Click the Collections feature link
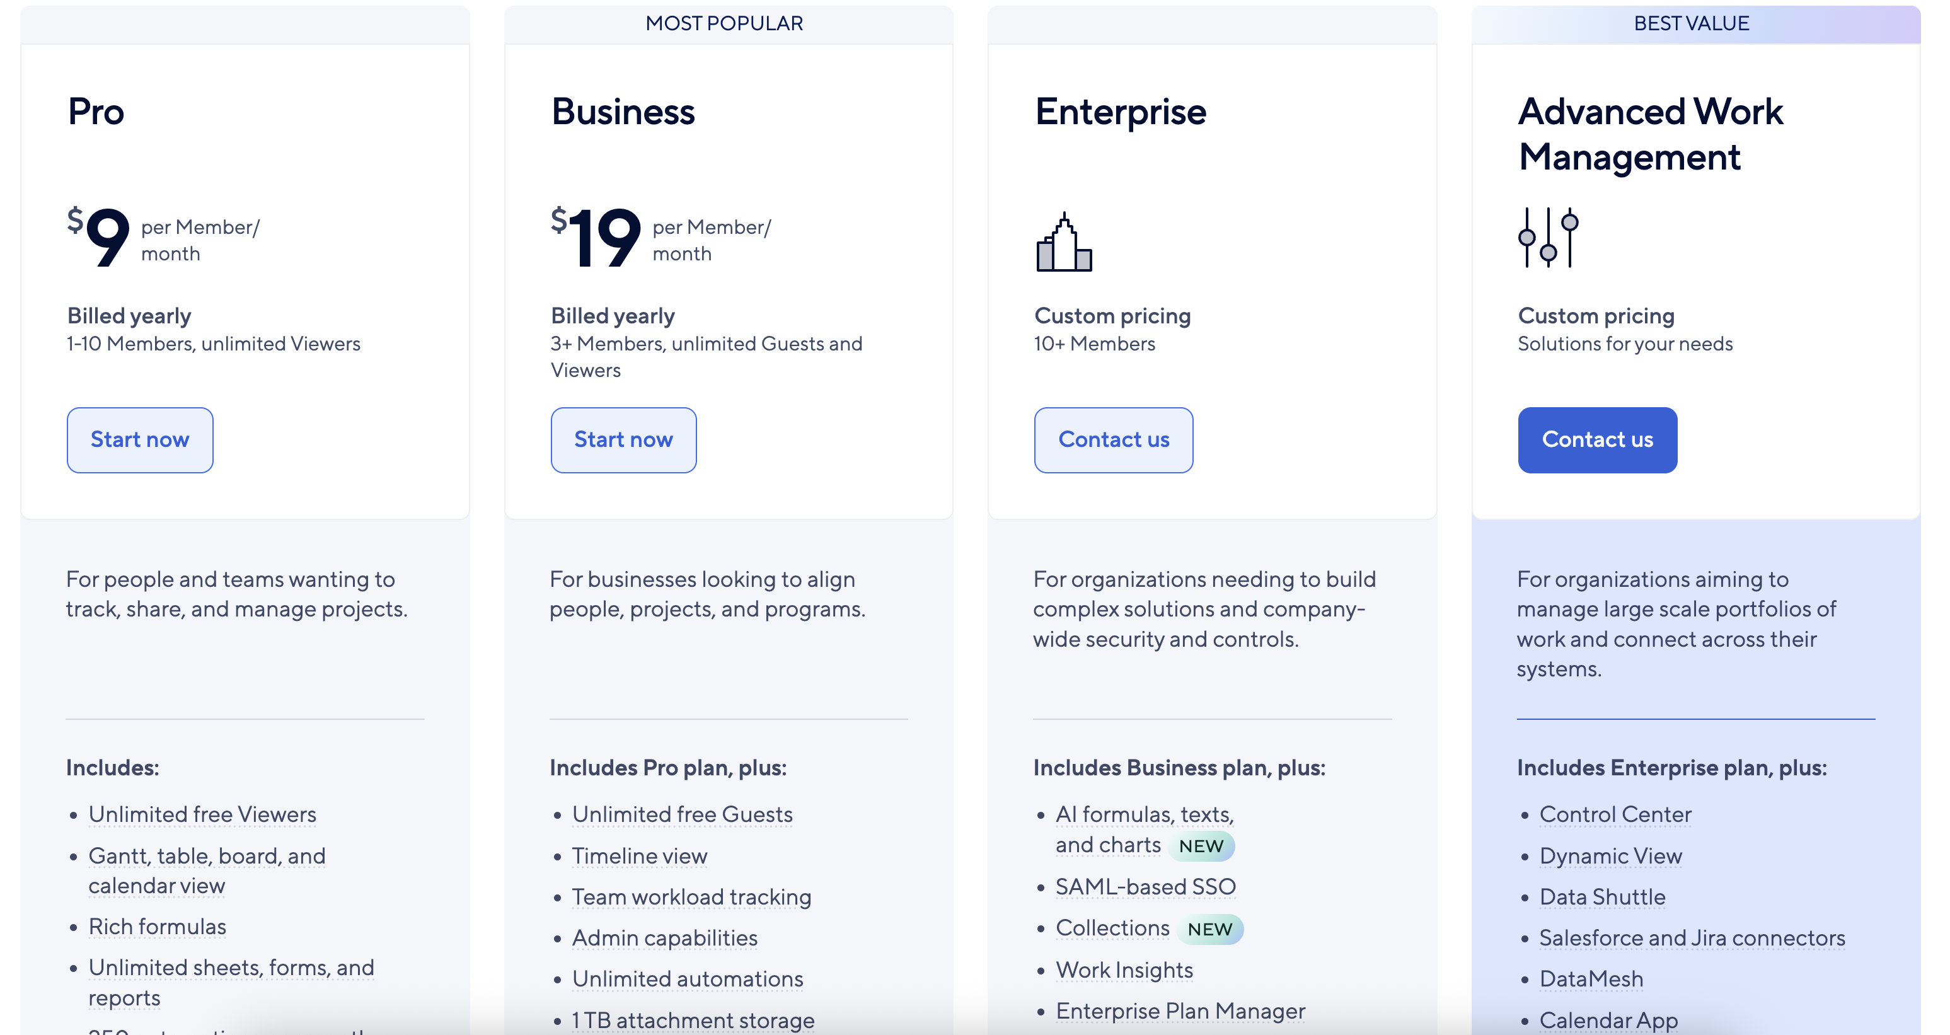Viewport: 1950px width, 1035px height. pos(1113,927)
